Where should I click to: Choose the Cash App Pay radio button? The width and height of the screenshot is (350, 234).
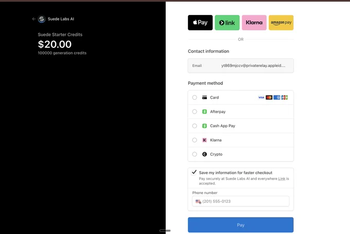195,126
